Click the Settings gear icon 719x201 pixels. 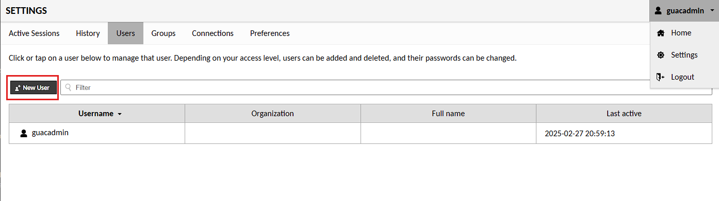(660, 55)
